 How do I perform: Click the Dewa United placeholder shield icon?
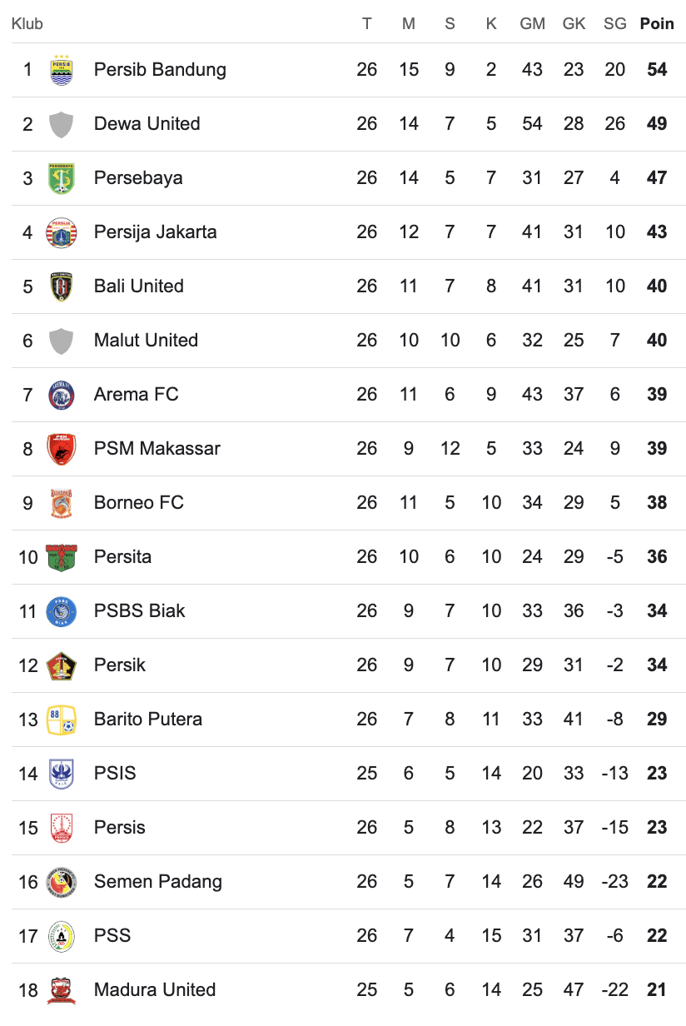point(62,124)
